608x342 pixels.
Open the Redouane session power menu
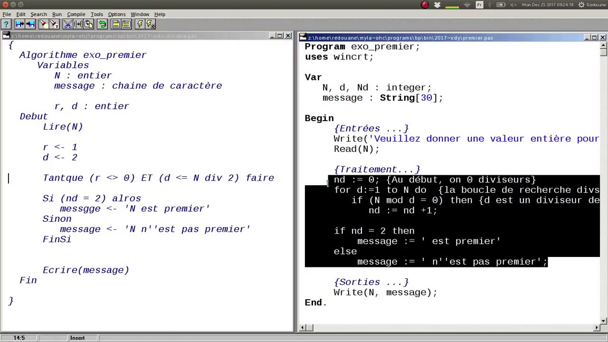coord(592,5)
